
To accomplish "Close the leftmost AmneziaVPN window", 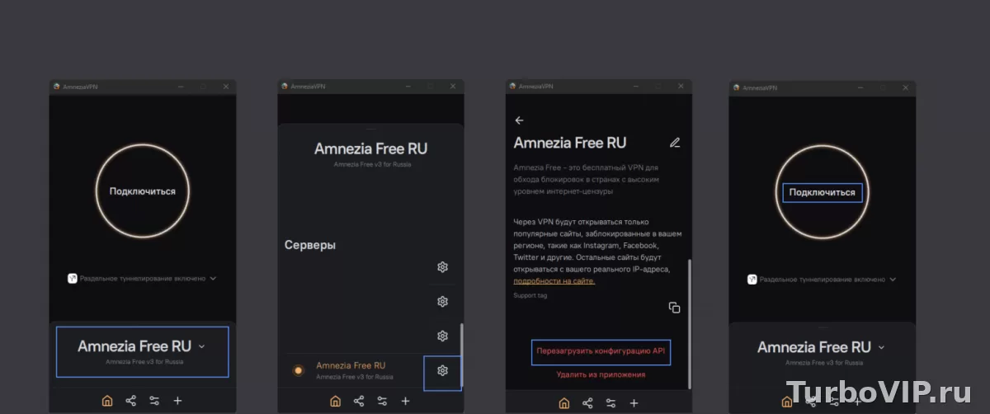I will (x=226, y=87).
